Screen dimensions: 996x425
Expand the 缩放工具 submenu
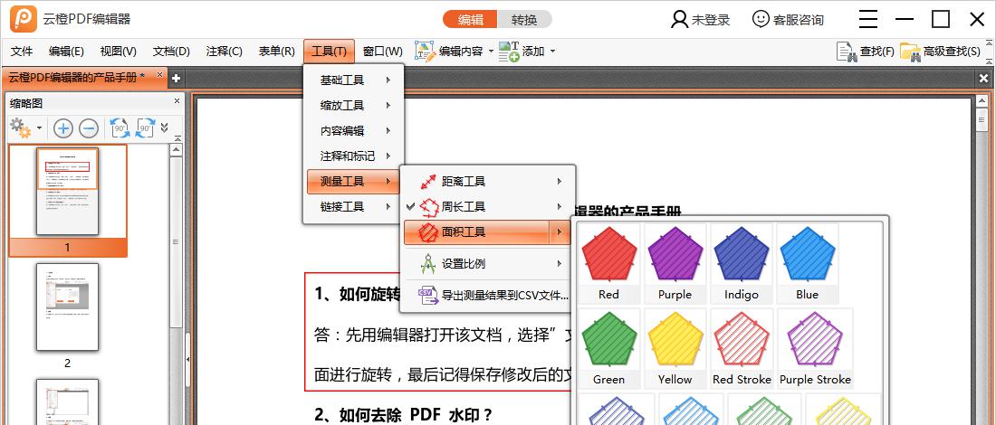[354, 105]
